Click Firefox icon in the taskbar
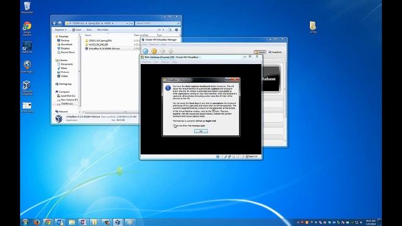Viewport: 402px width, 226px height. point(36,222)
